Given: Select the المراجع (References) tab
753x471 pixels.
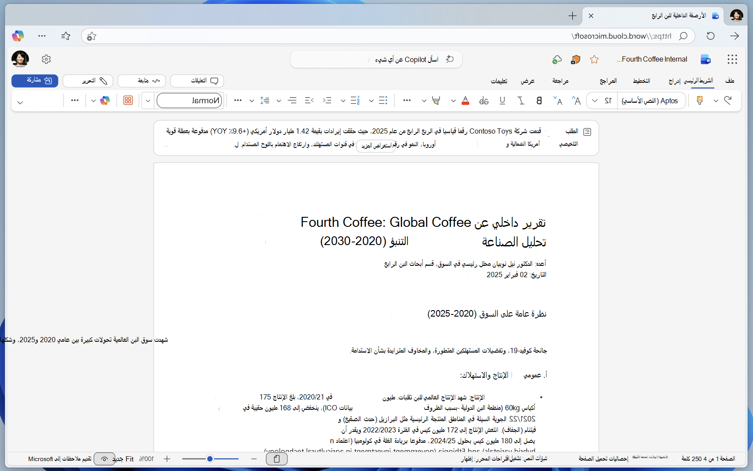Looking at the screenshot, I should click(x=608, y=81).
